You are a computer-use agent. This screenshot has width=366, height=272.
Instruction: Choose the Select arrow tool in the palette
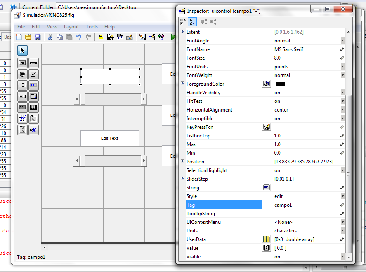coord(22,50)
